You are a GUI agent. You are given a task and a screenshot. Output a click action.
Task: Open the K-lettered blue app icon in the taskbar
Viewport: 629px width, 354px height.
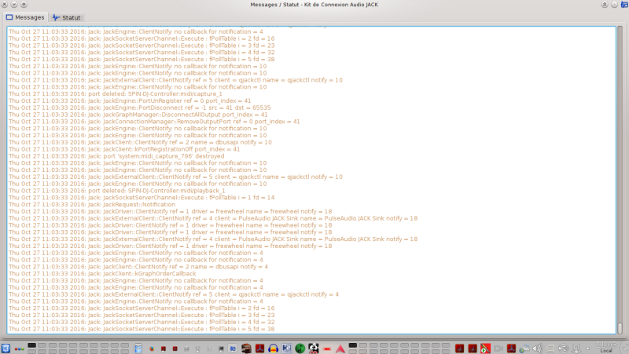coord(286,349)
